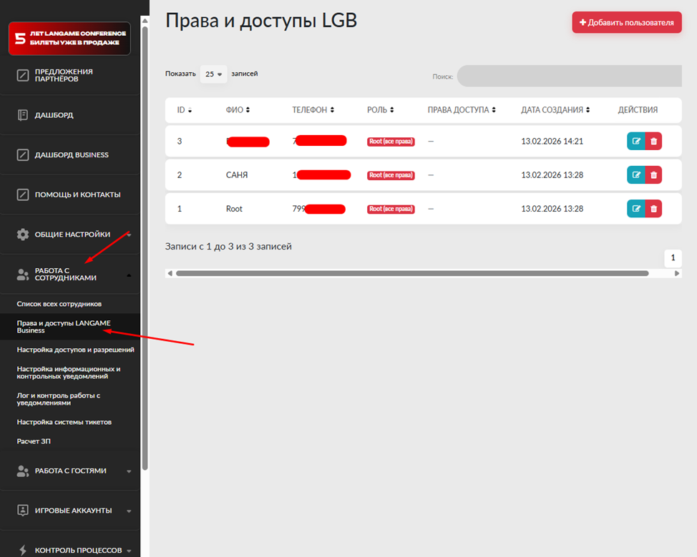
Task: Click the lightning icon beside Контроль процессов
Action: click(23, 551)
